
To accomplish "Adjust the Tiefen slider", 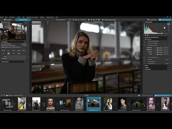I will click(x=159, y=54).
